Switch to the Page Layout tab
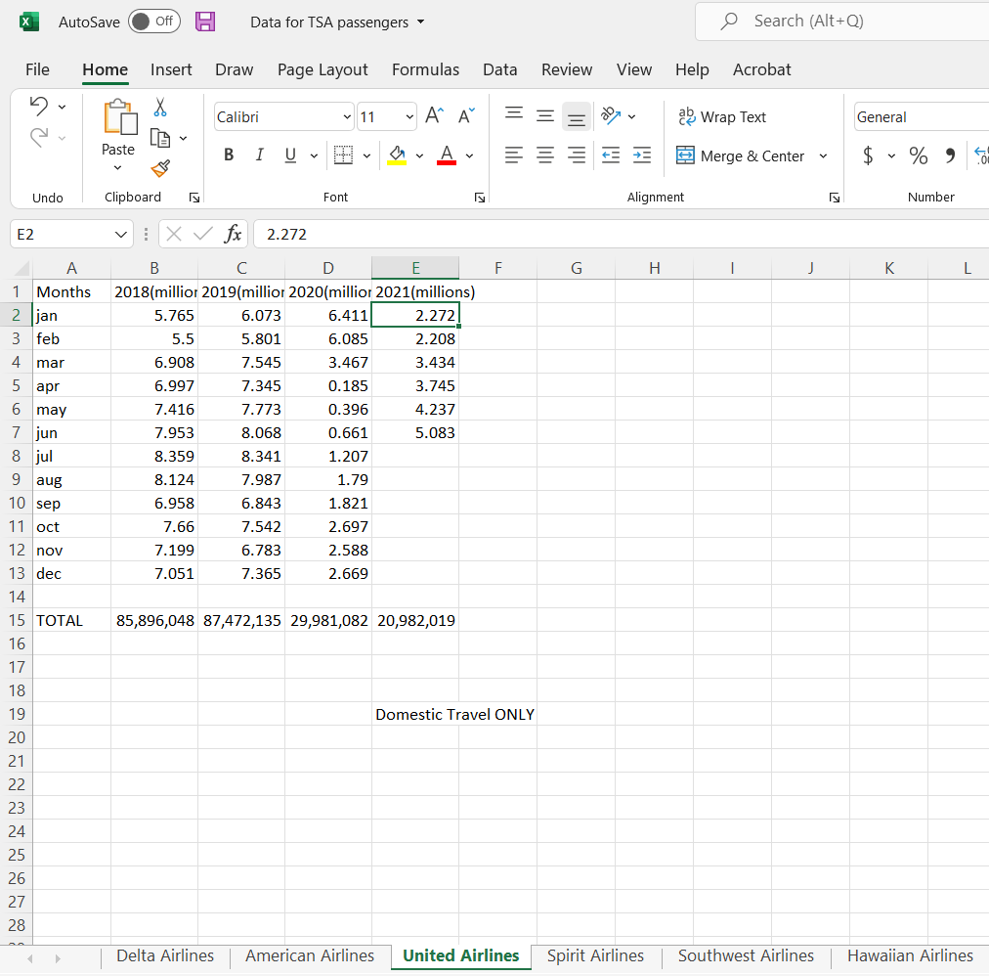 tap(322, 69)
